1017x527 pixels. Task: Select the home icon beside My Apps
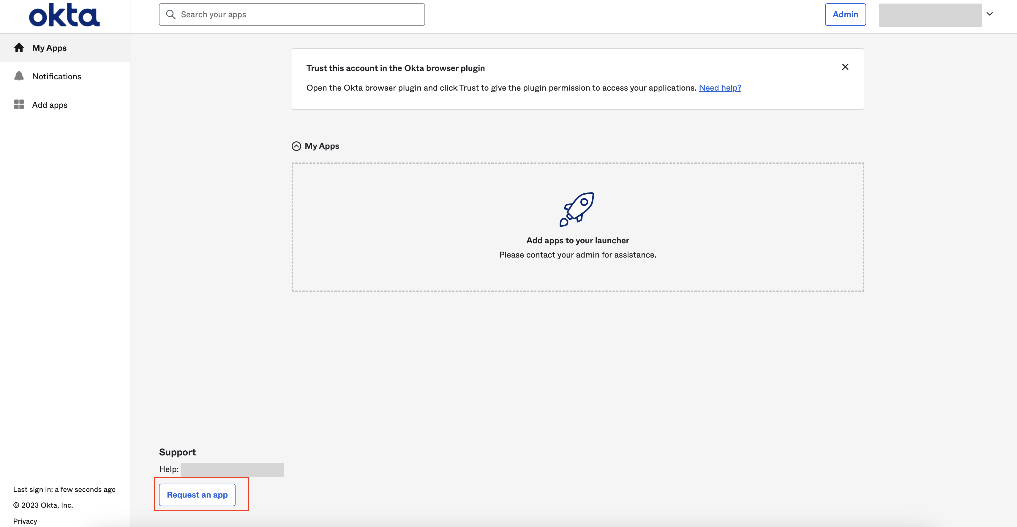pos(19,47)
